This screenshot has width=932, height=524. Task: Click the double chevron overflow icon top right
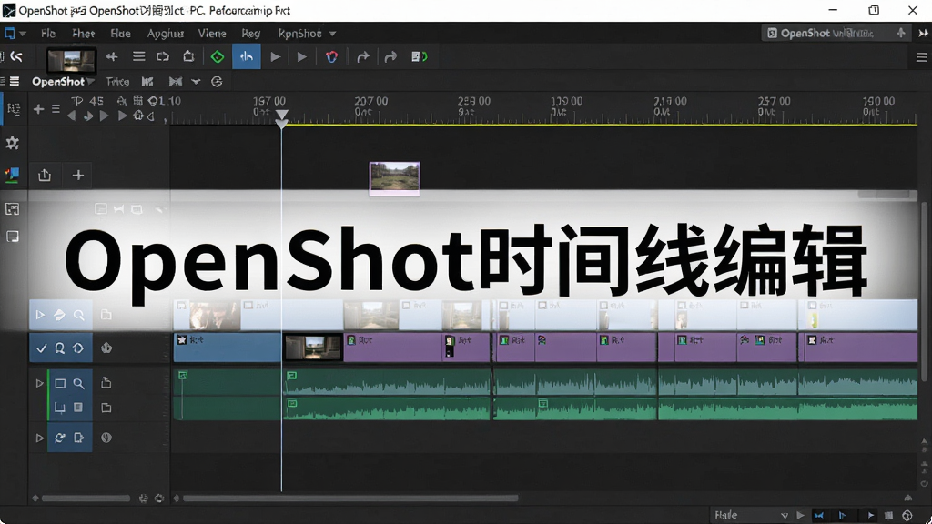click(923, 34)
